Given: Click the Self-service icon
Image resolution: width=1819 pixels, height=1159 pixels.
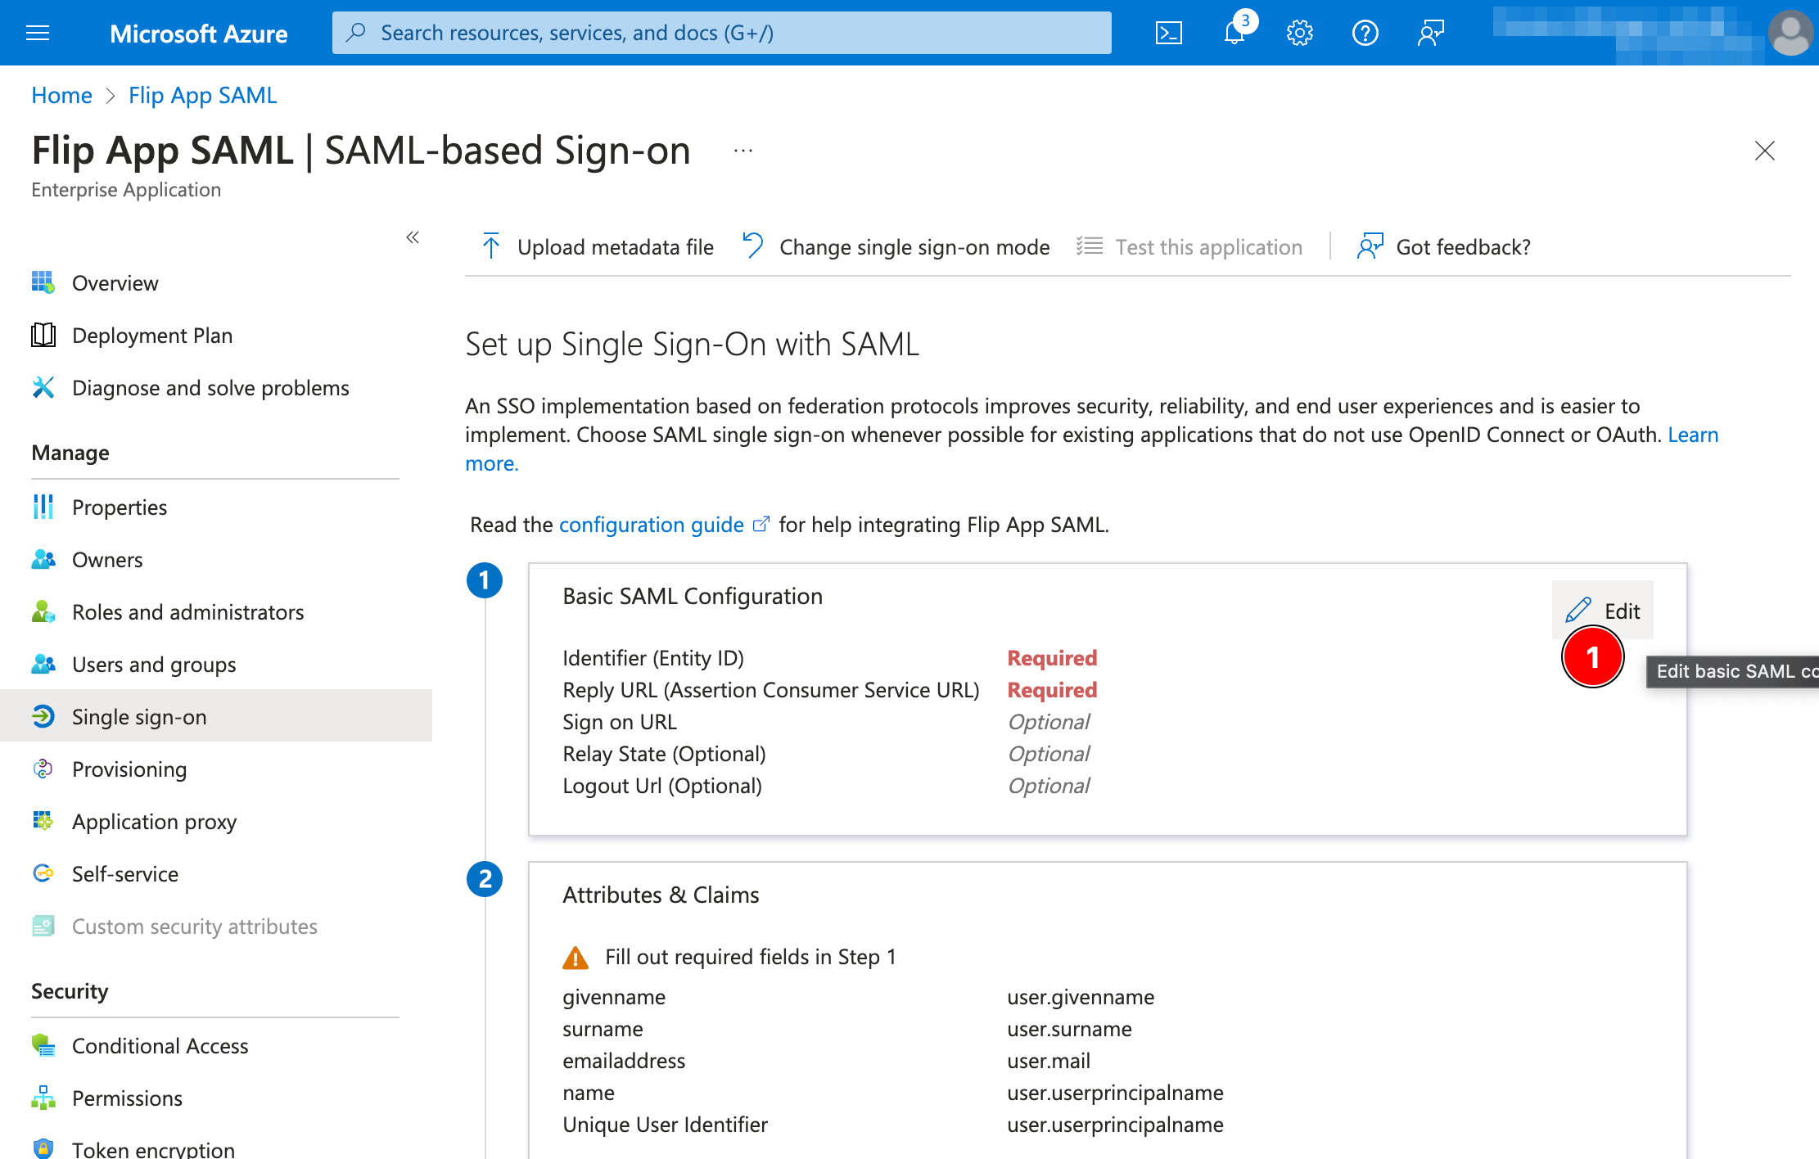Looking at the screenshot, I should [43, 873].
